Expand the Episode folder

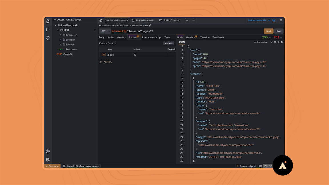pyautogui.click(x=61, y=45)
